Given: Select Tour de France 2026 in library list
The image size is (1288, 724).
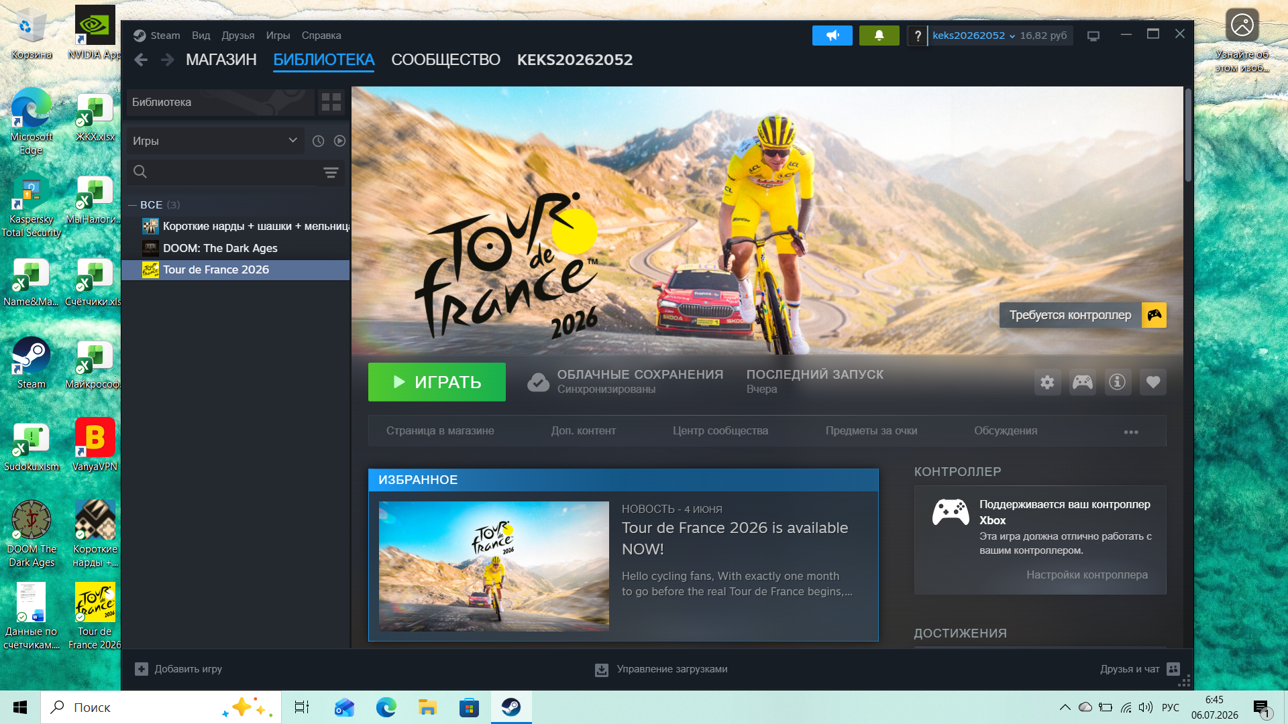Looking at the screenshot, I should coord(235,270).
